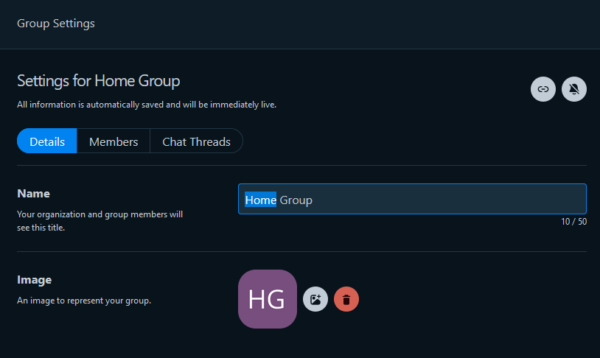Click 'An image to represent your group.' text
The width and height of the screenshot is (600, 358).
pos(84,301)
